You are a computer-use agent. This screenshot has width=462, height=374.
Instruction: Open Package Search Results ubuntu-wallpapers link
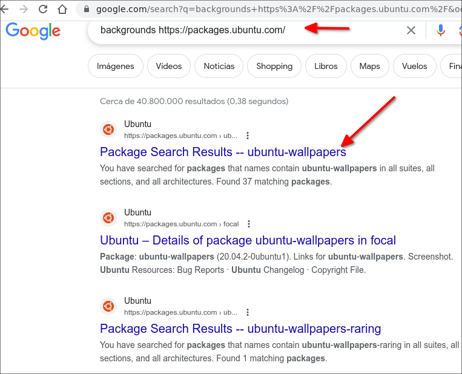(223, 152)
